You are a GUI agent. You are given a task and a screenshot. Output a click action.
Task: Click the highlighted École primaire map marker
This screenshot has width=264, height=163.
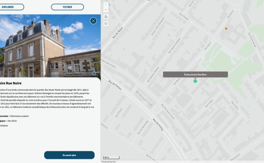(x=195, y=81)
